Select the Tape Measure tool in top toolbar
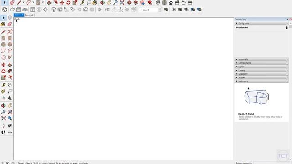 (x=82, y=3)
